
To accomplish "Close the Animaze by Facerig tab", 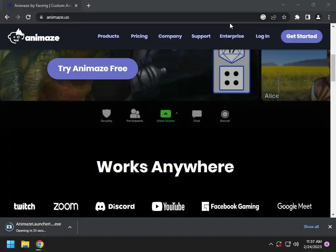I will coord(76,6).
